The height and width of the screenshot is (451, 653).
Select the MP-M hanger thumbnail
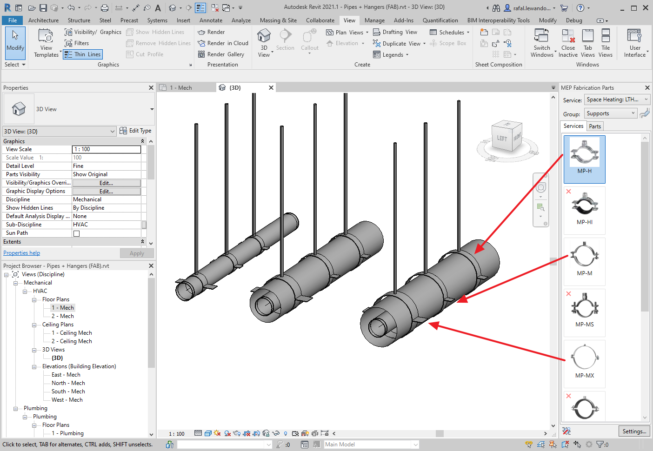point(585,261)
